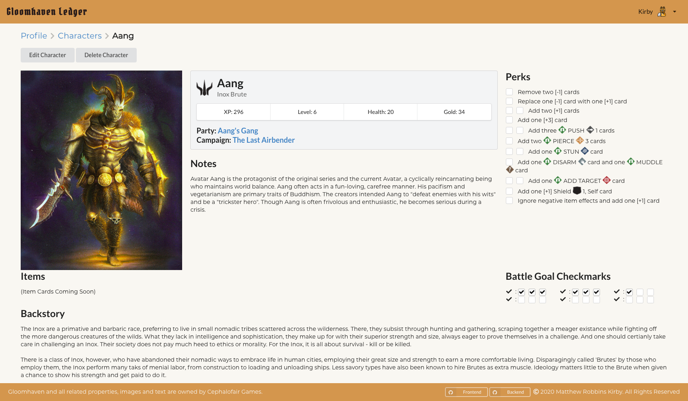Click the Items heading

coord(33,277)
